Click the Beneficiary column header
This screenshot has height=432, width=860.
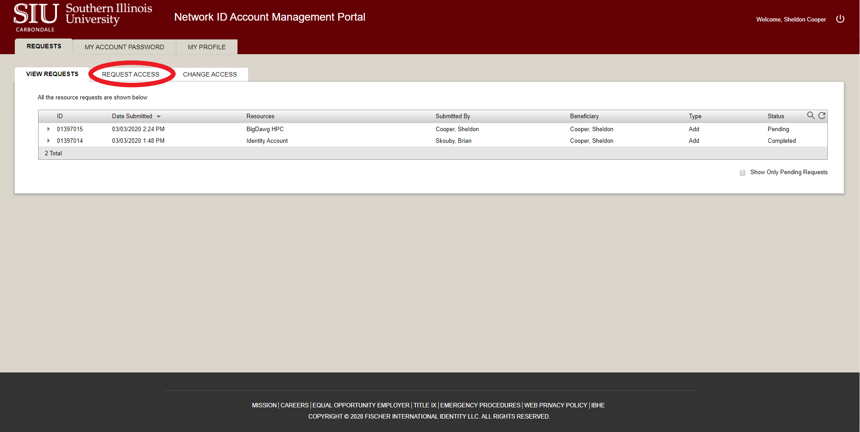tap(584, 116)
